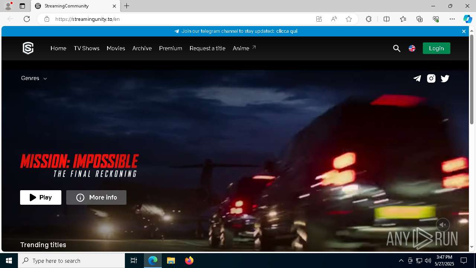Open the Copilot sidebar icon
Image resolution: width=476 pixels, height=268 pixels.
click(467, 19)
